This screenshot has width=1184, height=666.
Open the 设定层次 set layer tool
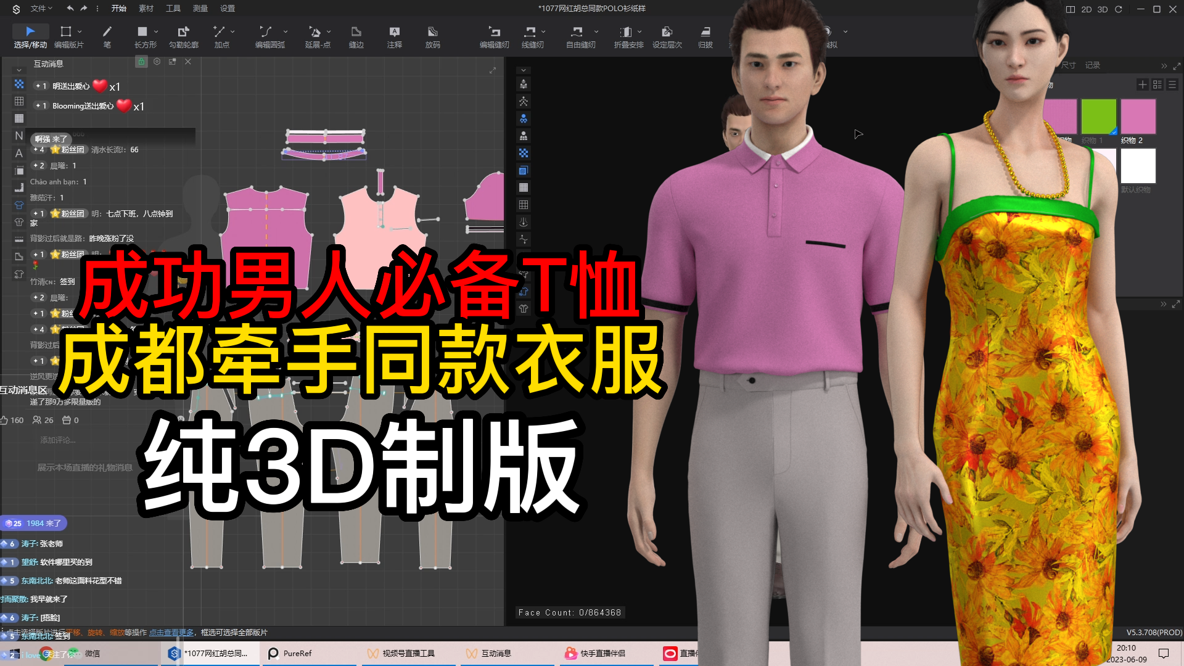click(667, 36)
